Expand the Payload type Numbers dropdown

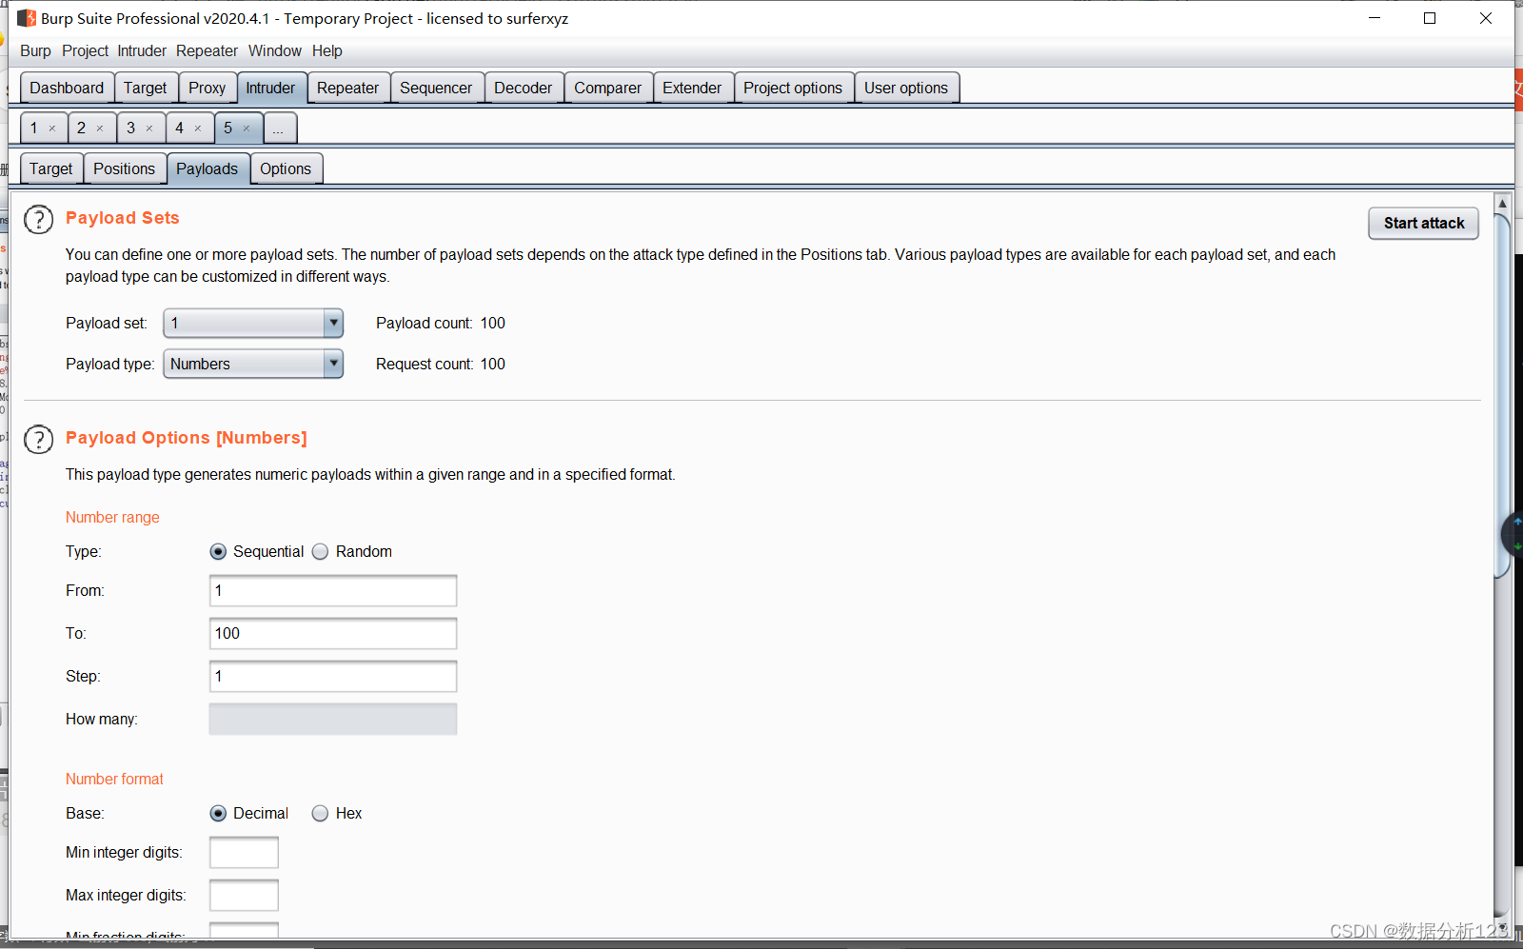[333, 364]
